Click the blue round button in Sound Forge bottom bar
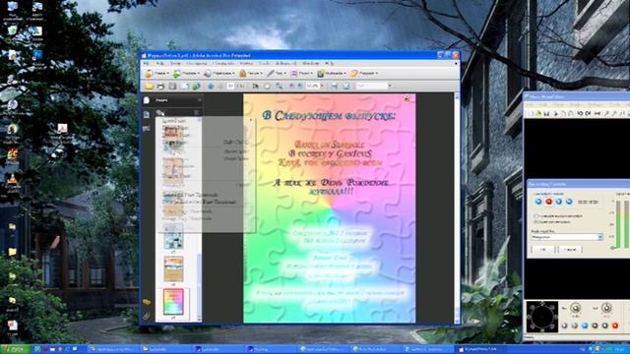The height and width of the screenshot is (354, 630). 585,325
